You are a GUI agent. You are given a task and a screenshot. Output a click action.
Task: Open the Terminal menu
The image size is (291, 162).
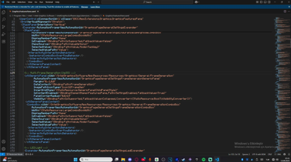click(49, 2)
